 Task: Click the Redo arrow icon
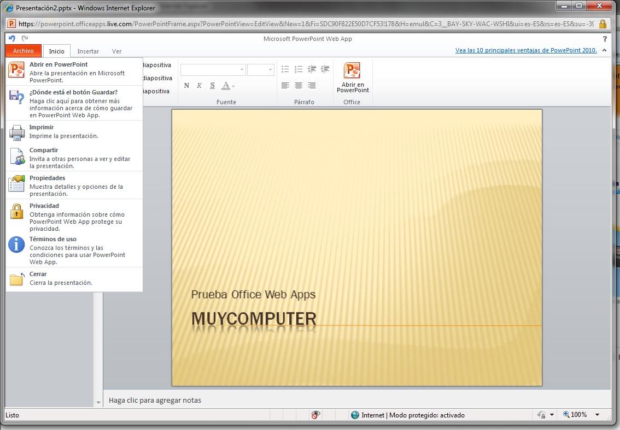coord(25,38)
